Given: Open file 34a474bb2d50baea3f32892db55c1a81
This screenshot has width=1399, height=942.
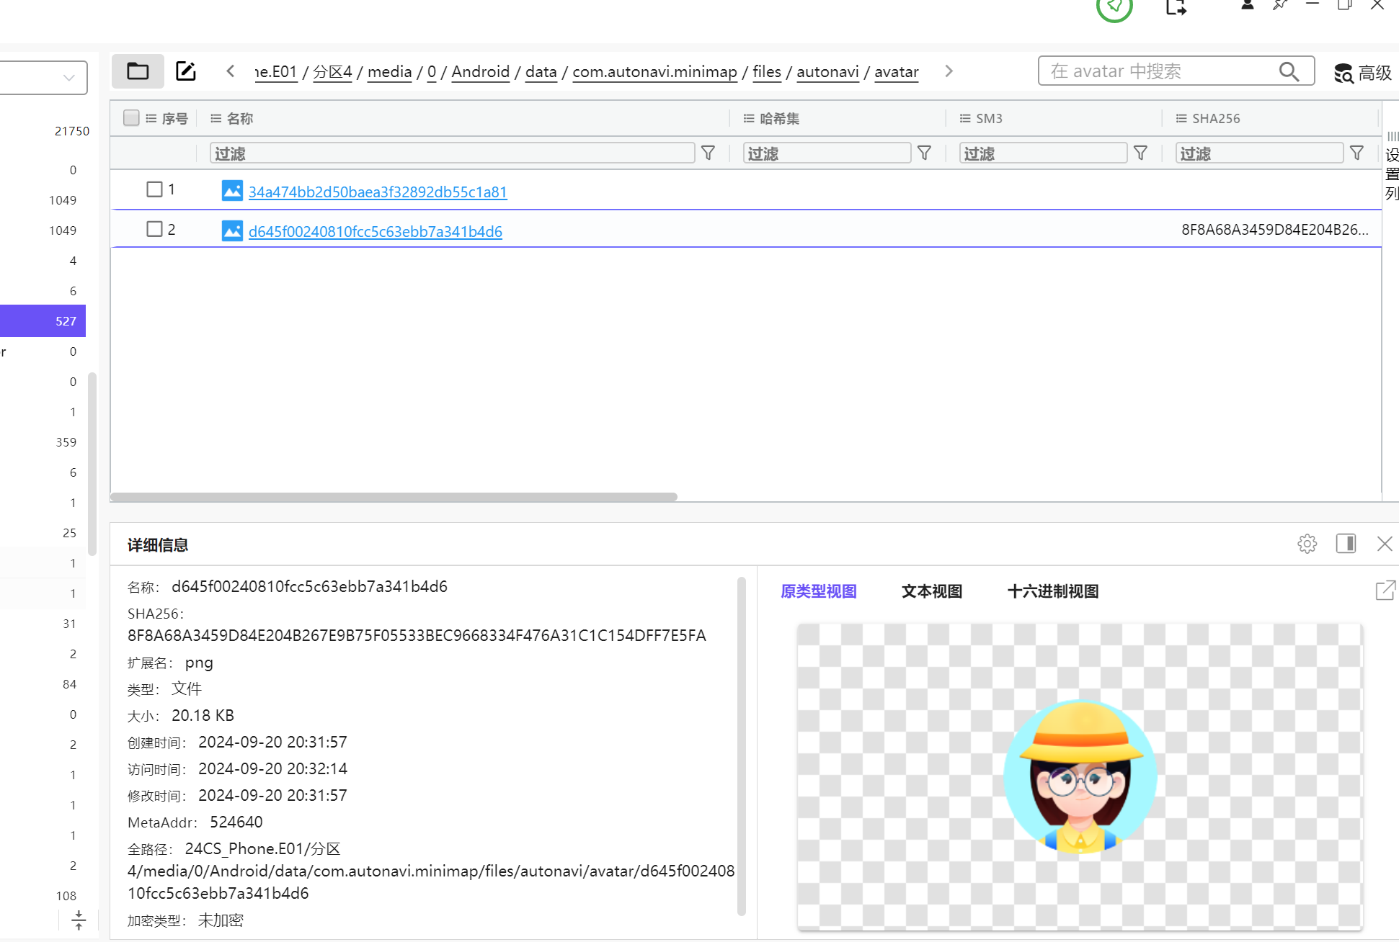Looking at the screenshot, I should (378, 192).
